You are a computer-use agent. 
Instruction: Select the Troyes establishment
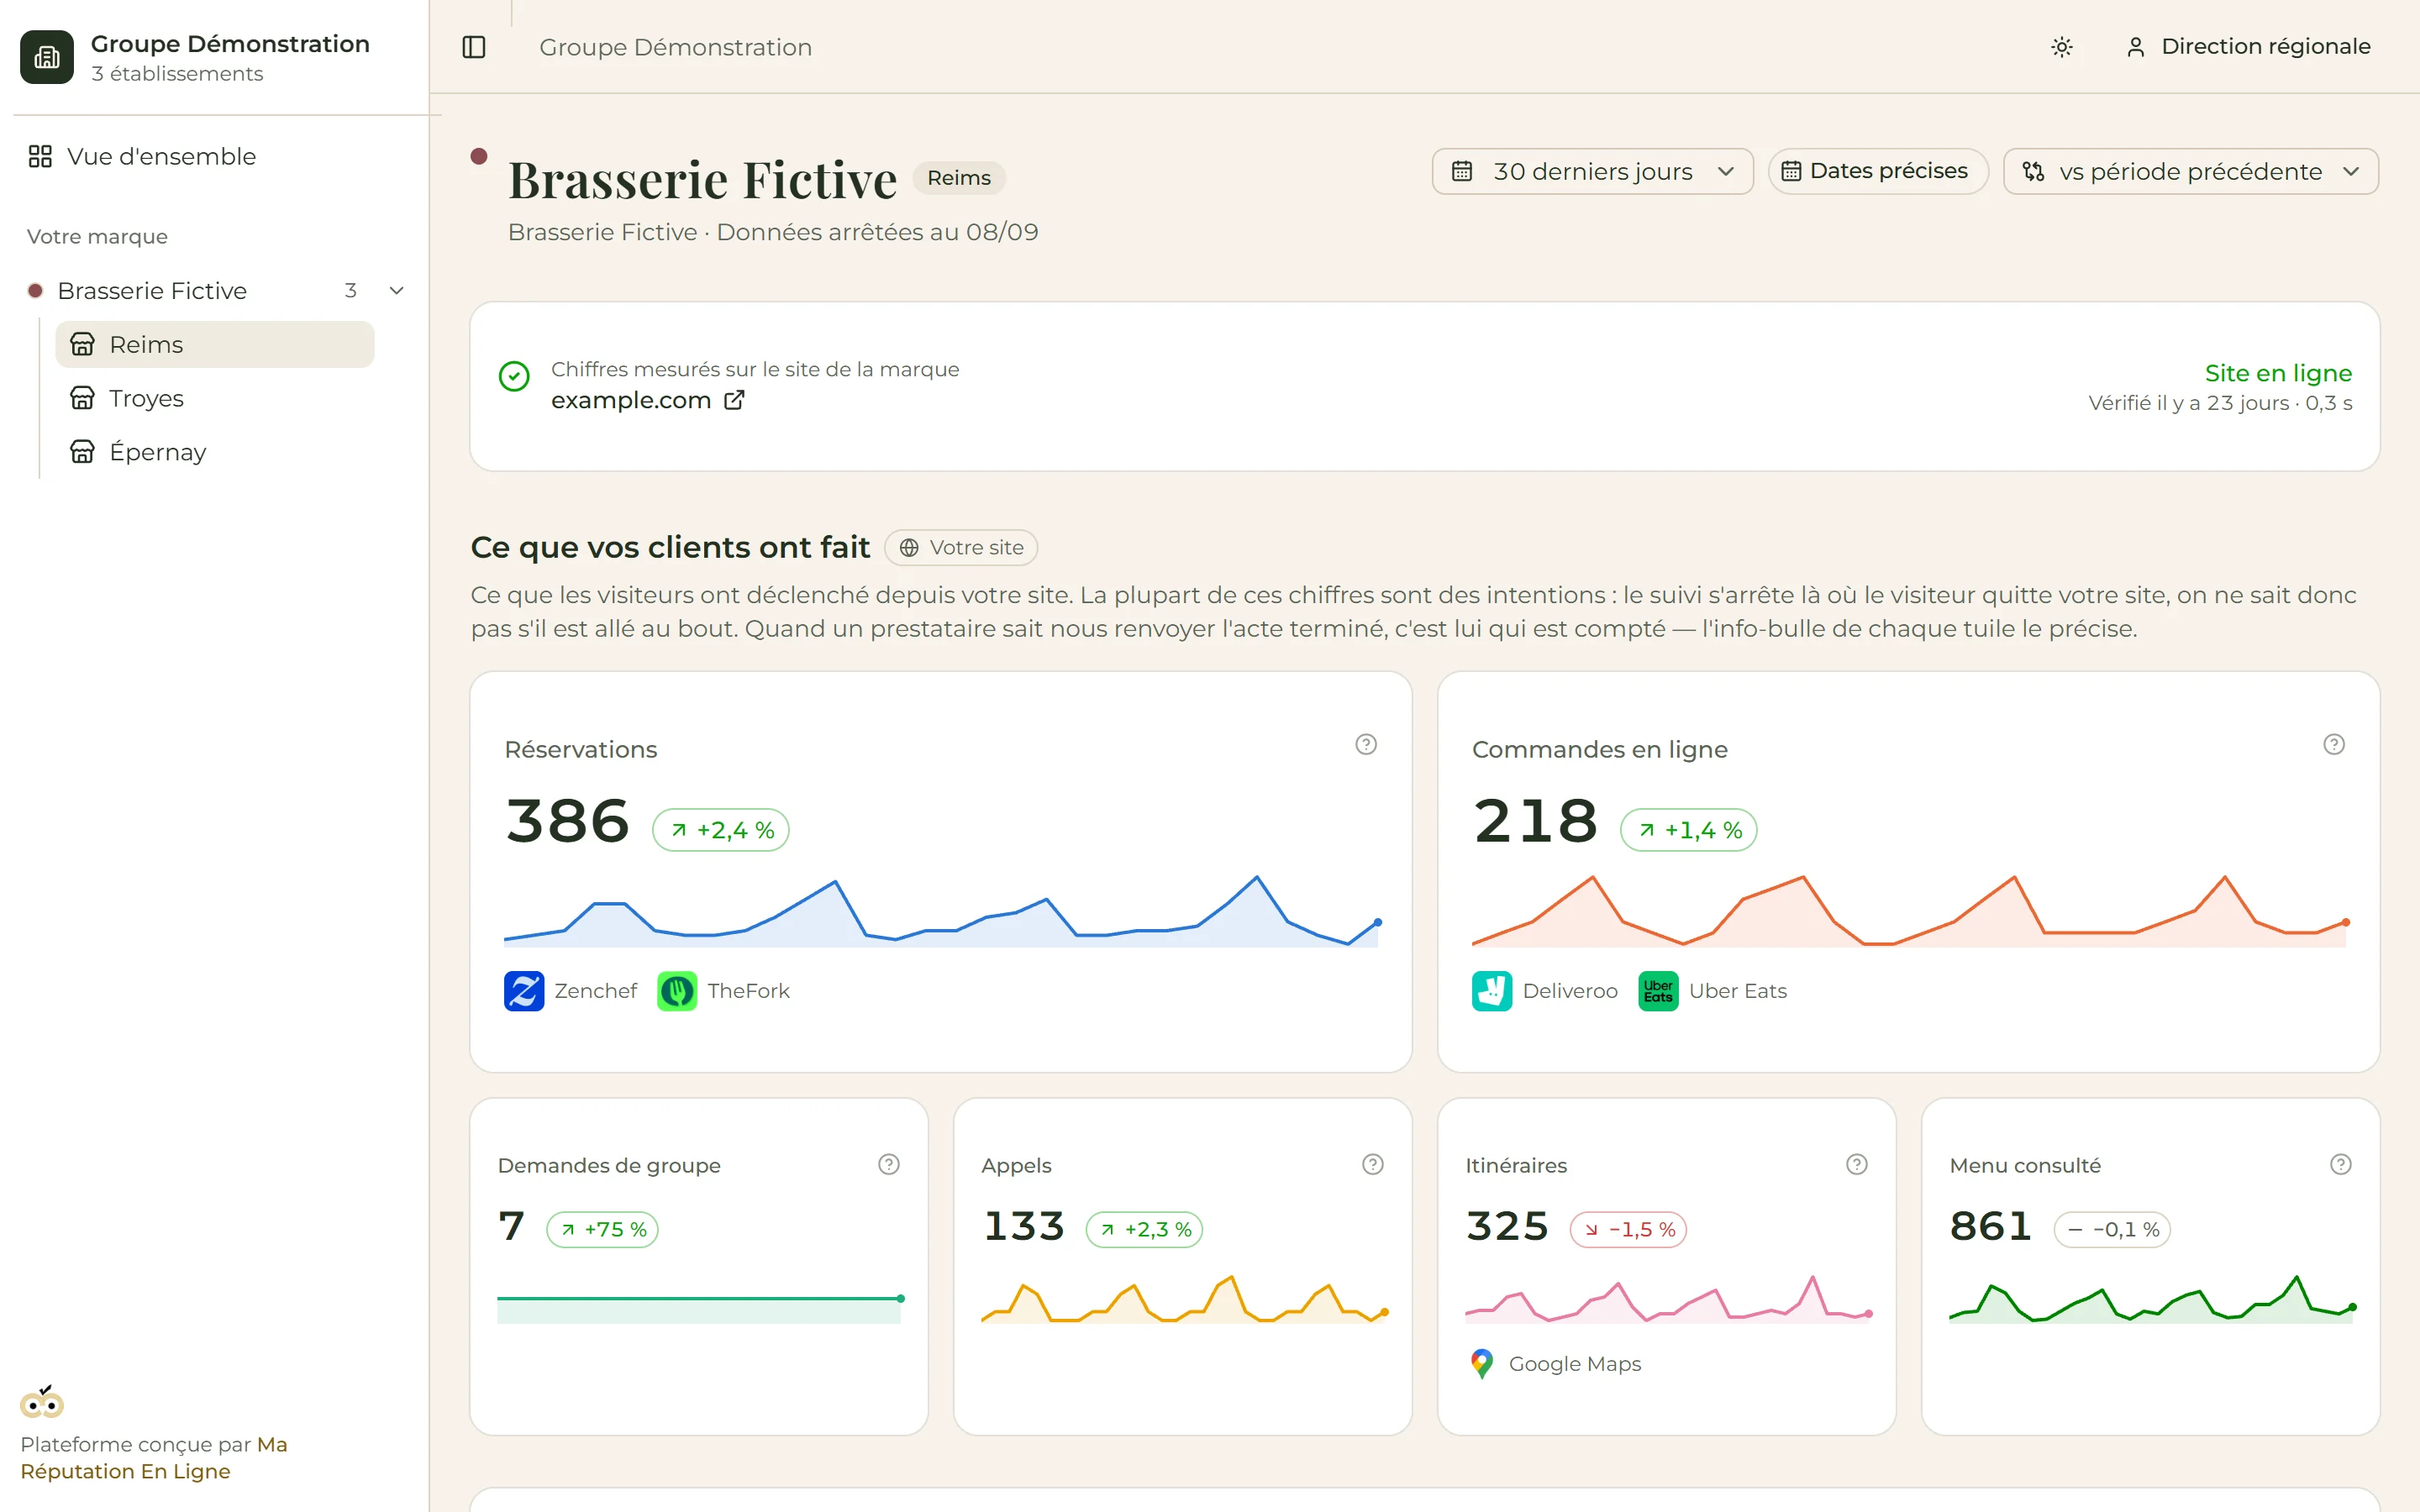[215, 398]
